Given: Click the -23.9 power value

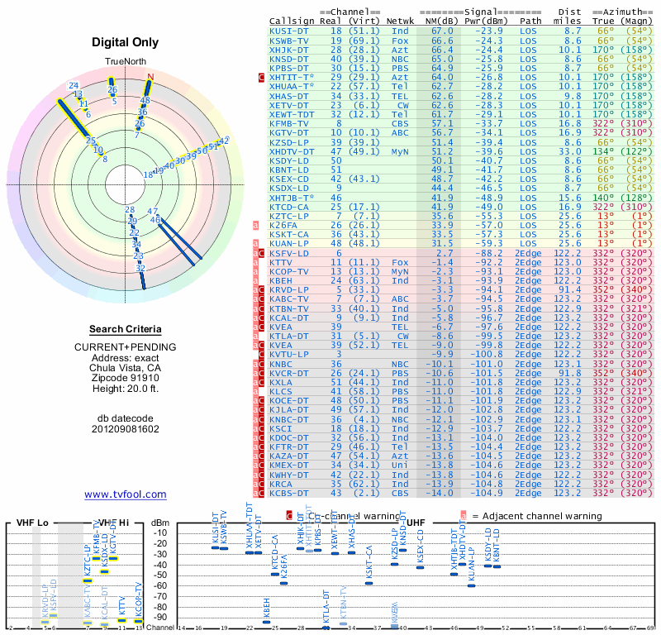Looking at the screenshot, I should [x=489, y=31].
